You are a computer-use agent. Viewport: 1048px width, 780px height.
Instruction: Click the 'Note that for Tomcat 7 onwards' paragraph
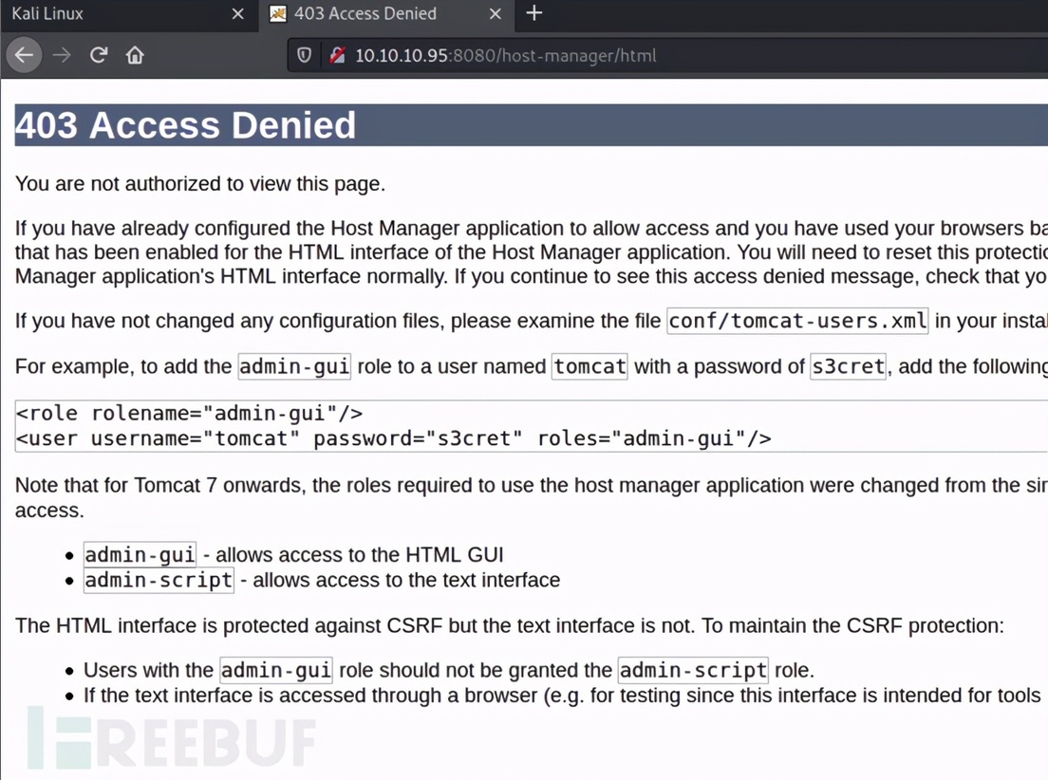click(x=532, y=497)
